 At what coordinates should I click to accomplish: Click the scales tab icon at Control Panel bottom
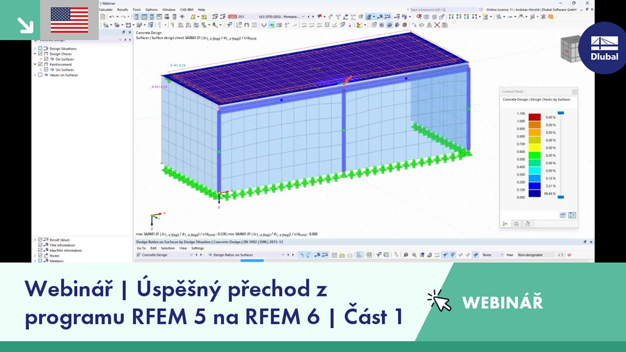[x=516, y=224]
